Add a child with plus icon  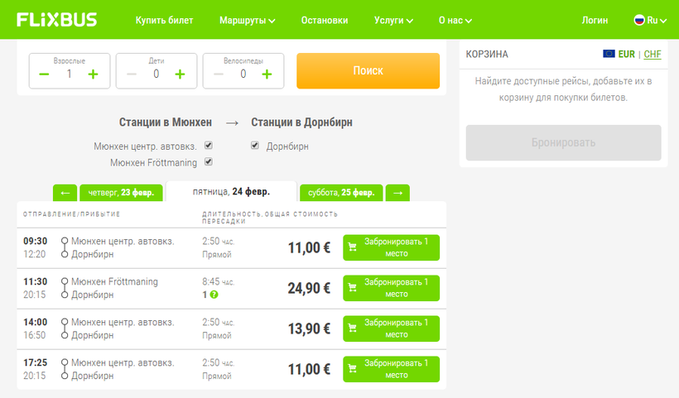coord(180,74)
